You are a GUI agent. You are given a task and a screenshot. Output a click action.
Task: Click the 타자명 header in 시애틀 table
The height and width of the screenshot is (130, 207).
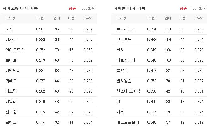[x=121, y=18]
